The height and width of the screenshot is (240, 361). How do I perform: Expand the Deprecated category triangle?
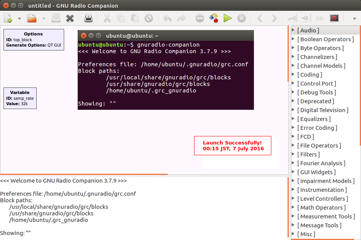point(293,101)
